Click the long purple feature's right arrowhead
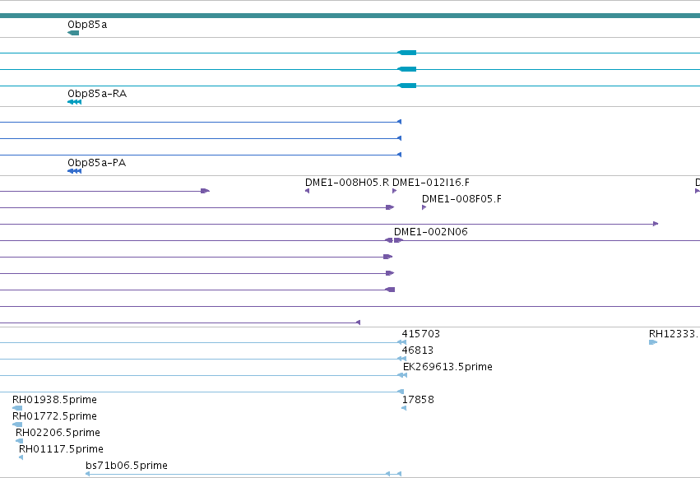700x478 pixels. click(656, 224)
